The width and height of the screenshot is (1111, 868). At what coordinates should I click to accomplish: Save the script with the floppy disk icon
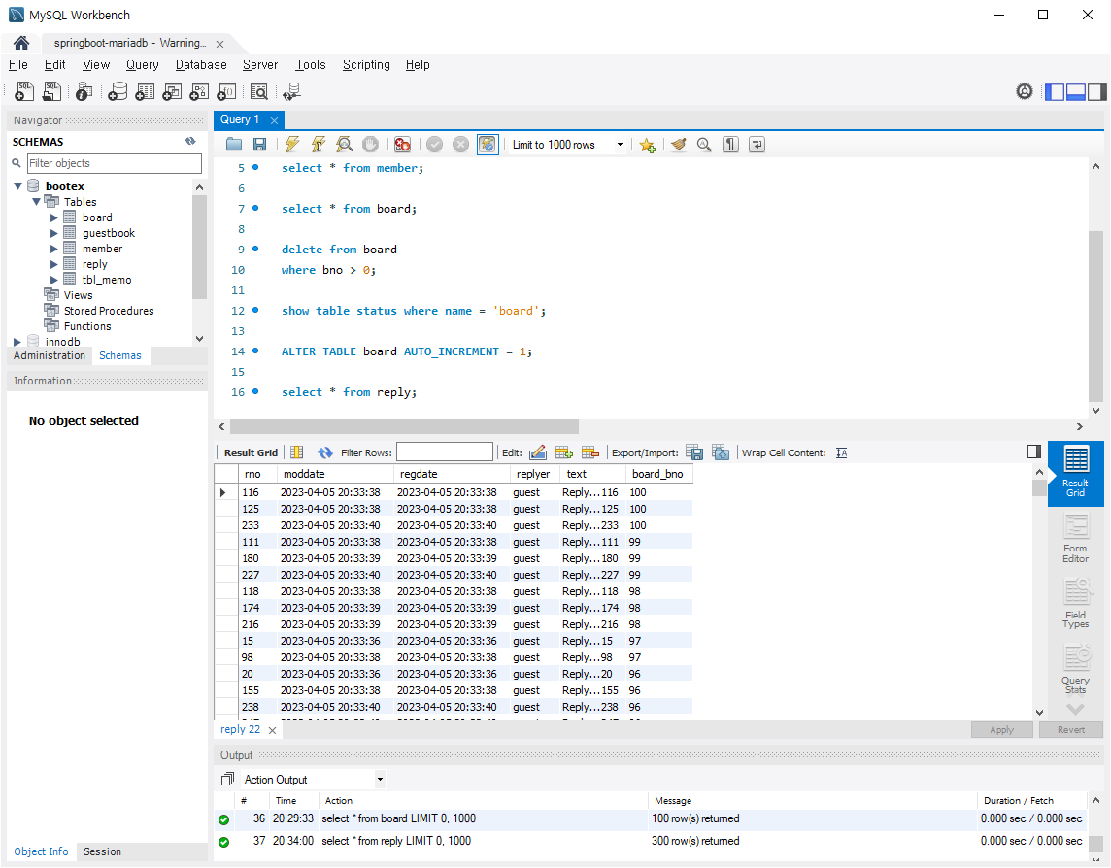[260, 145]
